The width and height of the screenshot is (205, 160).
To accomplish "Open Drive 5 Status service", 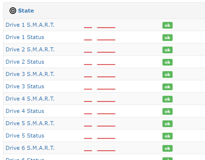I will 25,136.
